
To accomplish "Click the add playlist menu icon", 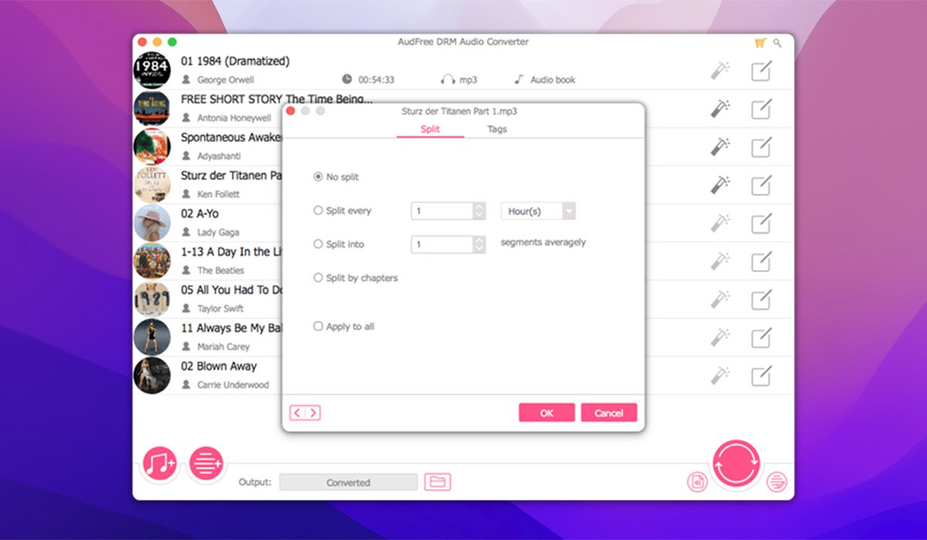I will [x=206, y=464].
